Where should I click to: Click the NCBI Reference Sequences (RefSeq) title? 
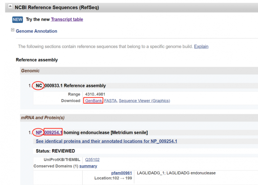click(x=57, y=7)
